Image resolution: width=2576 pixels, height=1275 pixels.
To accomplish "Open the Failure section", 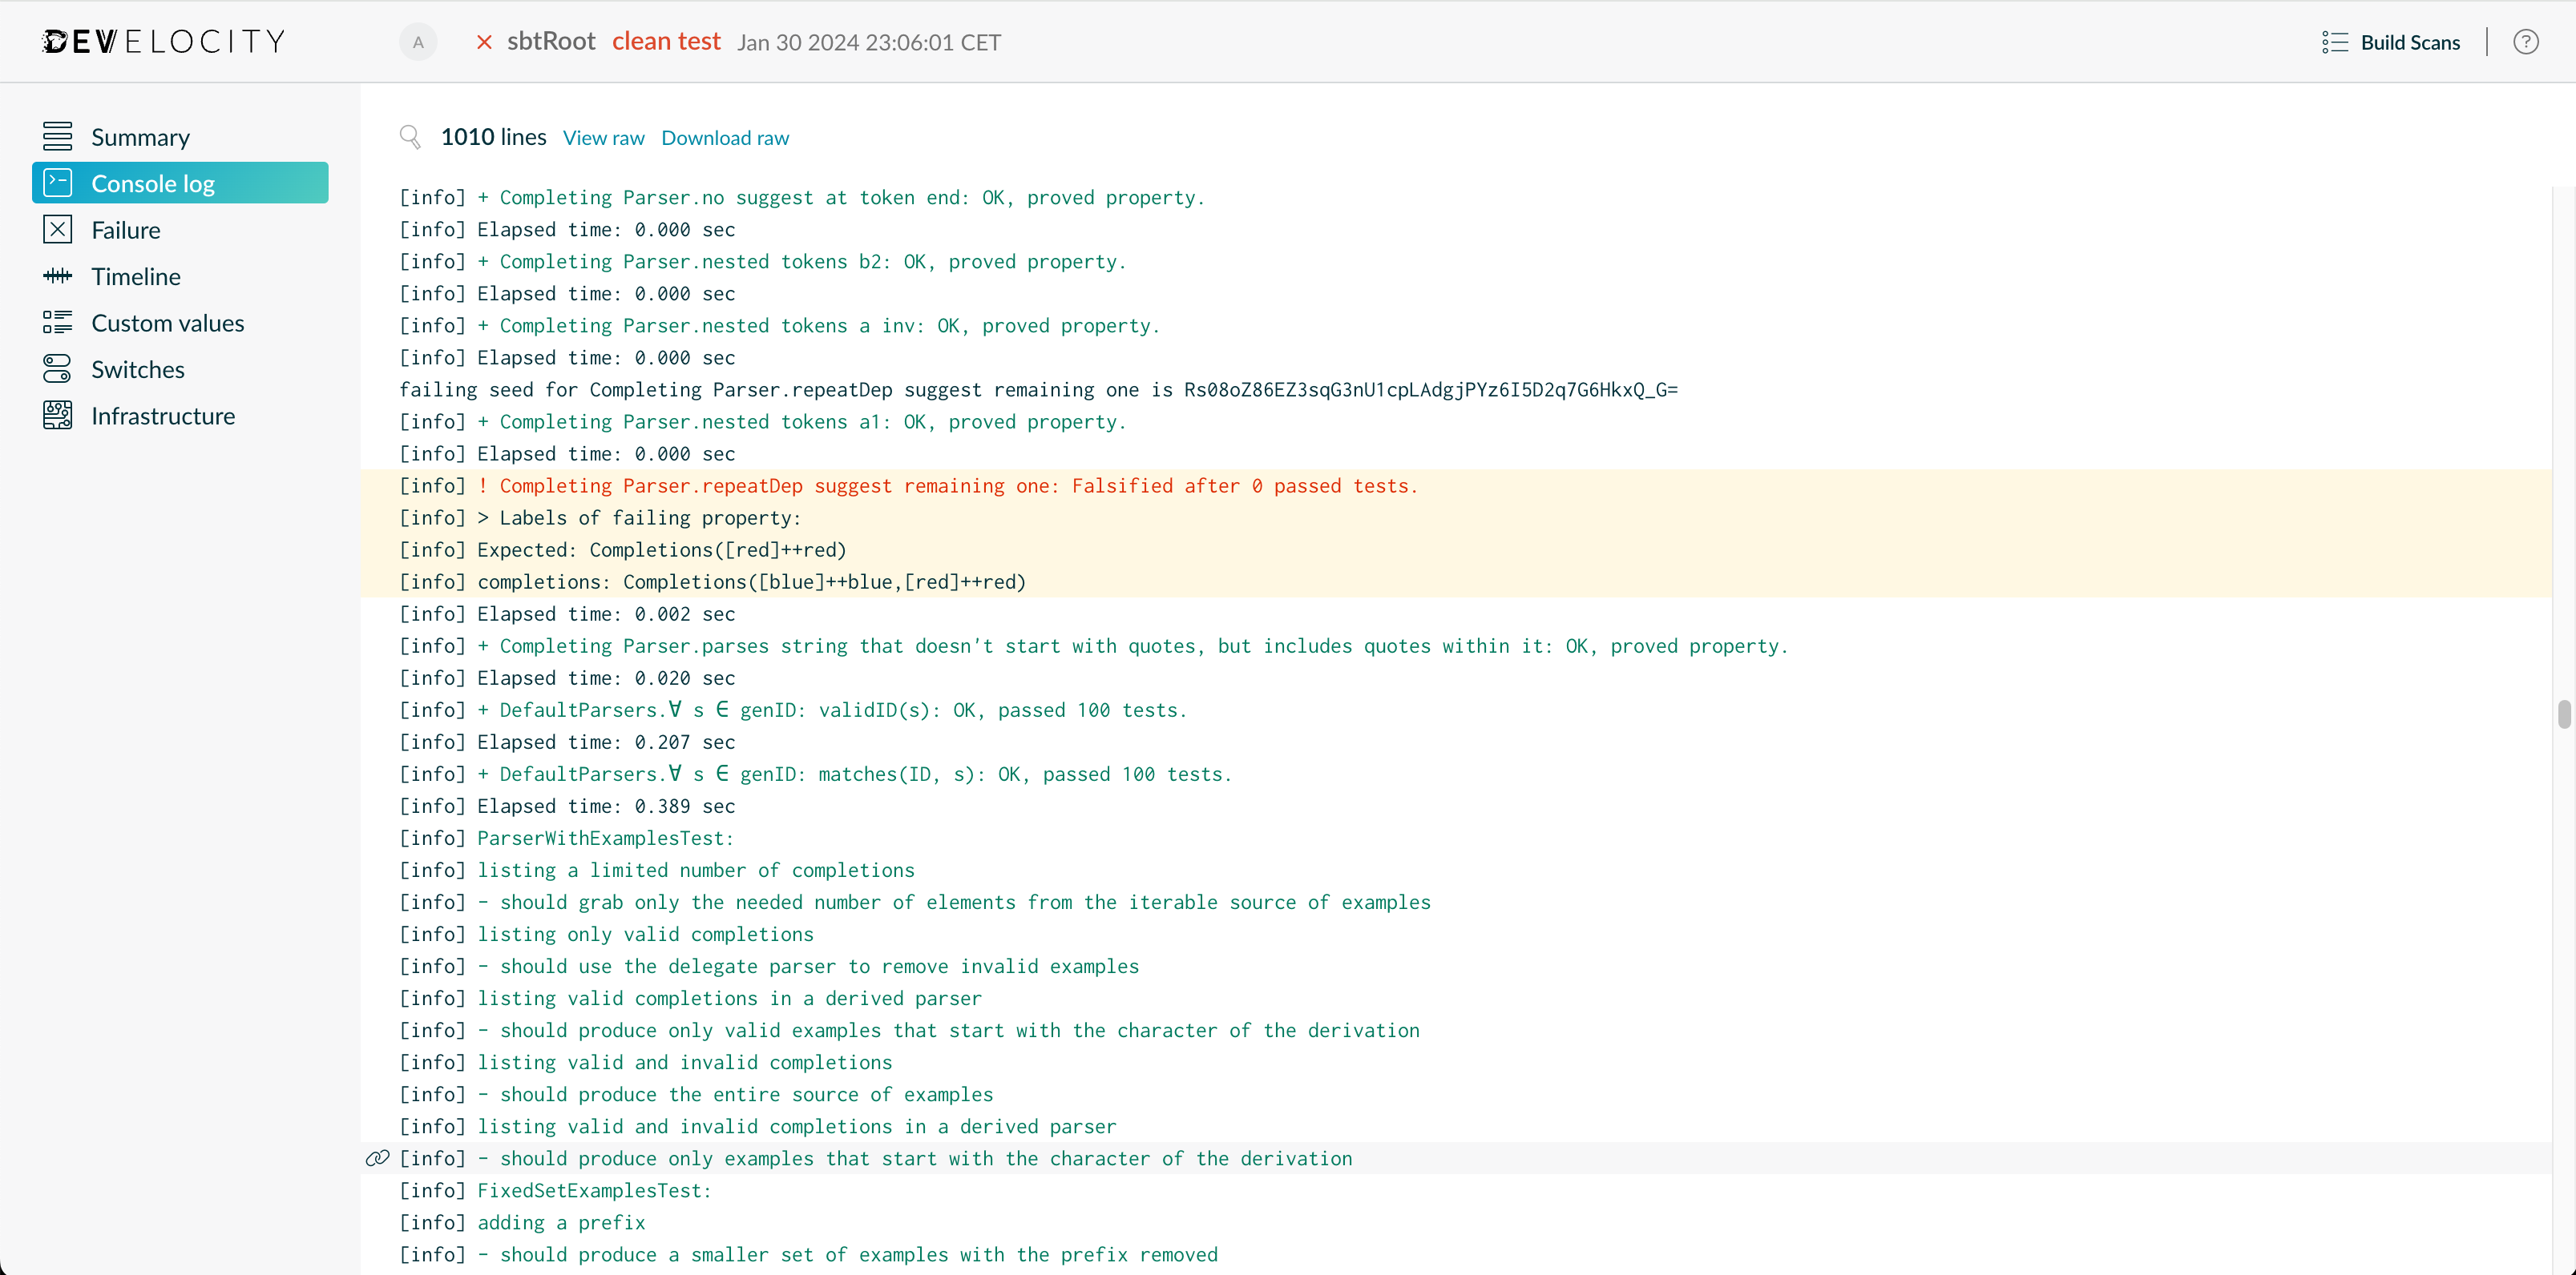I will point(127,229).
